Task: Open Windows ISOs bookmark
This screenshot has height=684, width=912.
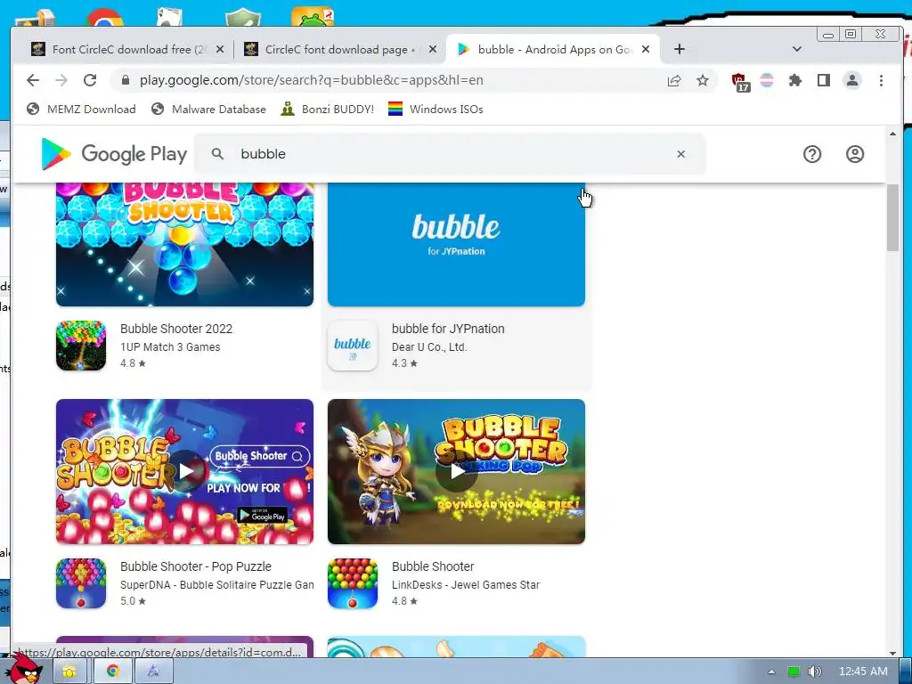Action: [436, 110]
